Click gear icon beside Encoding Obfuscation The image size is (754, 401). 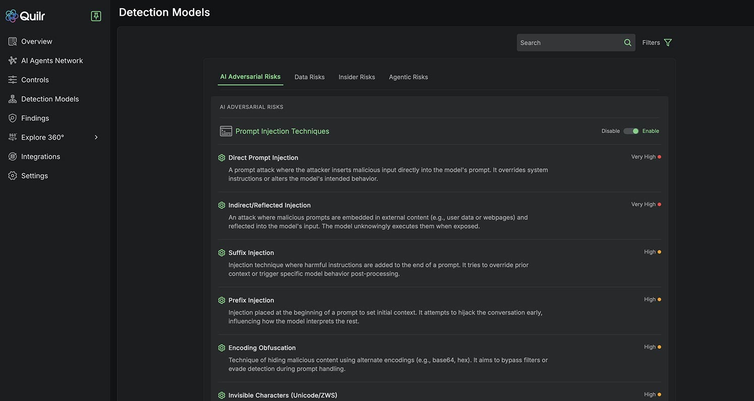tap(222, 348)
